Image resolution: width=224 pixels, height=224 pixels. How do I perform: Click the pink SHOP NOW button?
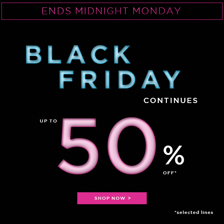[112, 198]
